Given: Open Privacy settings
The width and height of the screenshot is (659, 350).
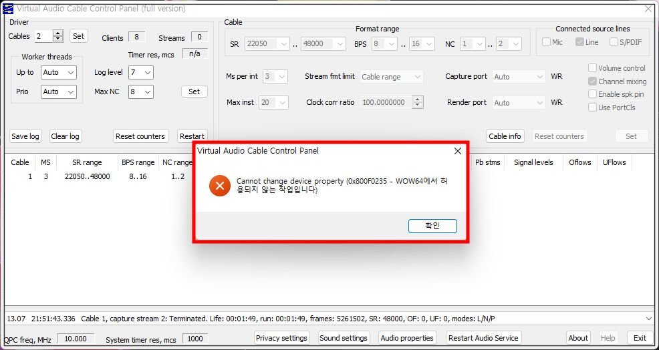Looking at the screenshot, I should 281,338.
